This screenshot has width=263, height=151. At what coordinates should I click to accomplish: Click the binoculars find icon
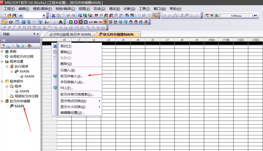point(60,22)
